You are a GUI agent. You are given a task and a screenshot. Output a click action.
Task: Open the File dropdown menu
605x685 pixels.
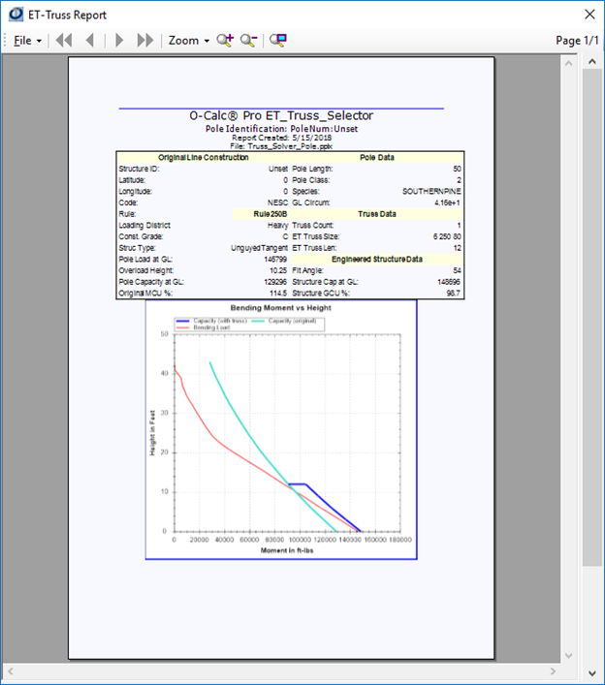click(27, 41)
